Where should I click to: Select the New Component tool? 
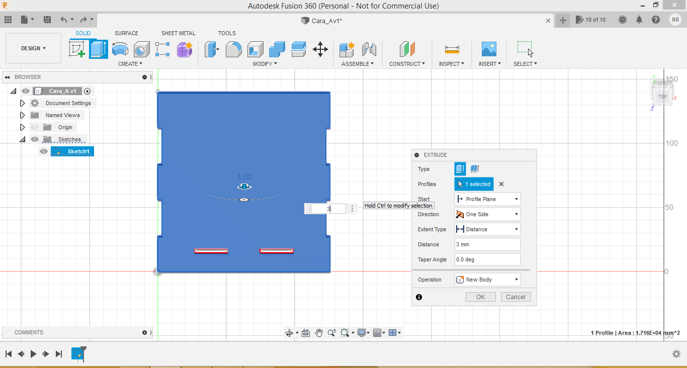point(347,49)
